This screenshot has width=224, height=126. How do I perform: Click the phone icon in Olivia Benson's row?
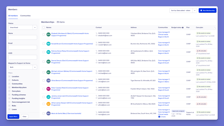coord(97,79)
